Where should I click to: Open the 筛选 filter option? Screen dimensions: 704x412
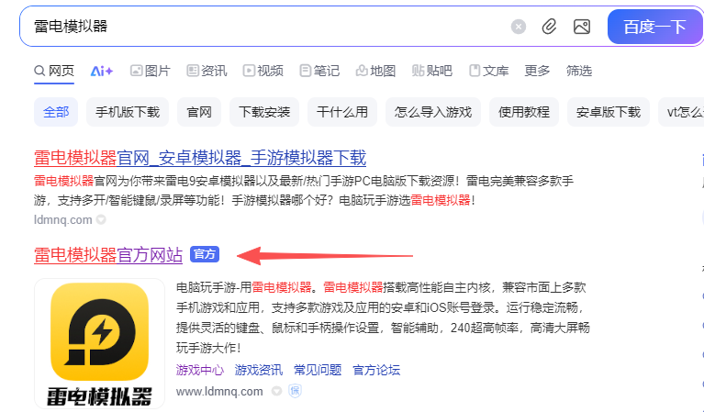579,71
